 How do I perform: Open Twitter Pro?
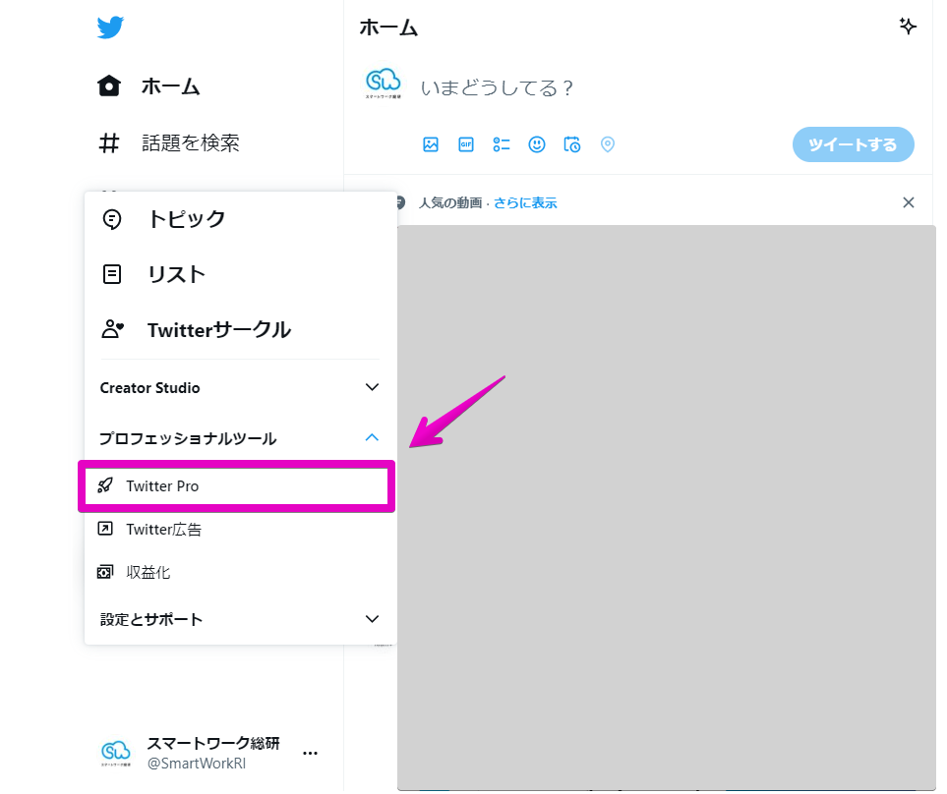(x=237, y=486)
